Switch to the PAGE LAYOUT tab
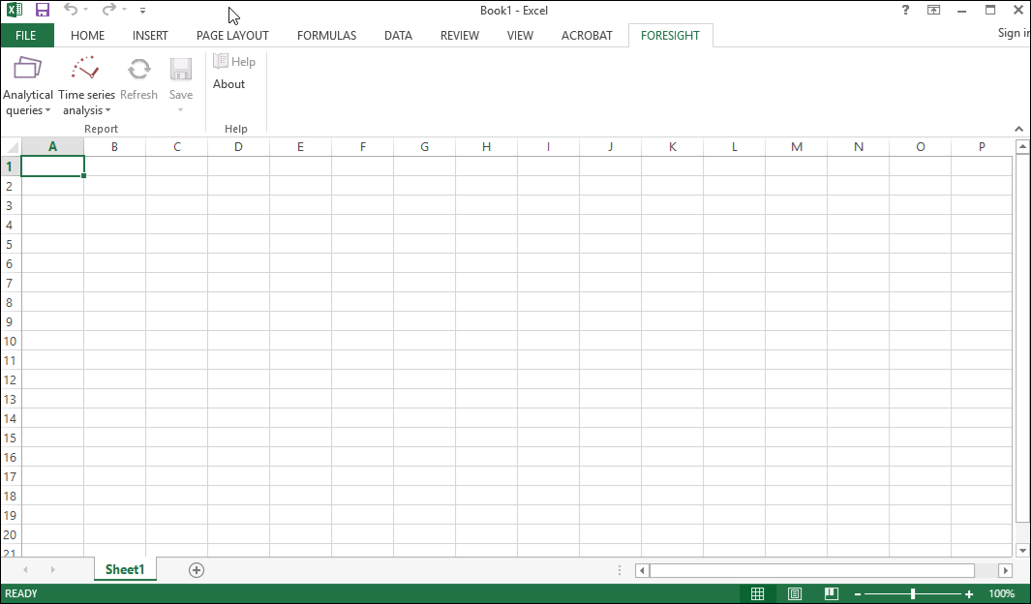 [x=232, y=36]
